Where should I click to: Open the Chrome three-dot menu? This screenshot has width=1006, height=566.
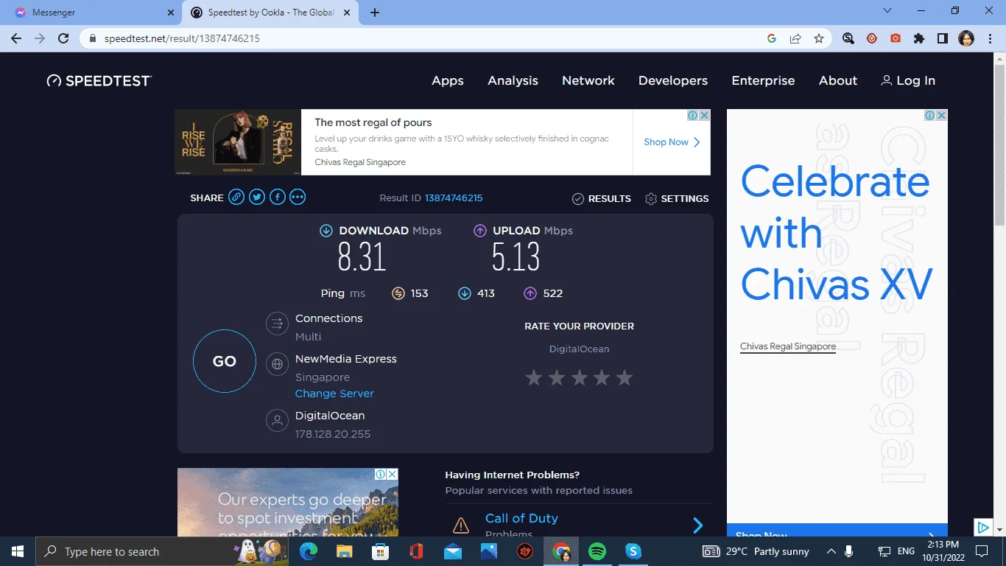pyautogui.click(x=989, y=38)
